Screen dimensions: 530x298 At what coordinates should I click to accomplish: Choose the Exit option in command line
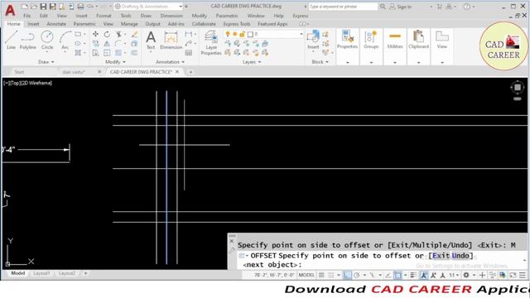pos(441,256)
